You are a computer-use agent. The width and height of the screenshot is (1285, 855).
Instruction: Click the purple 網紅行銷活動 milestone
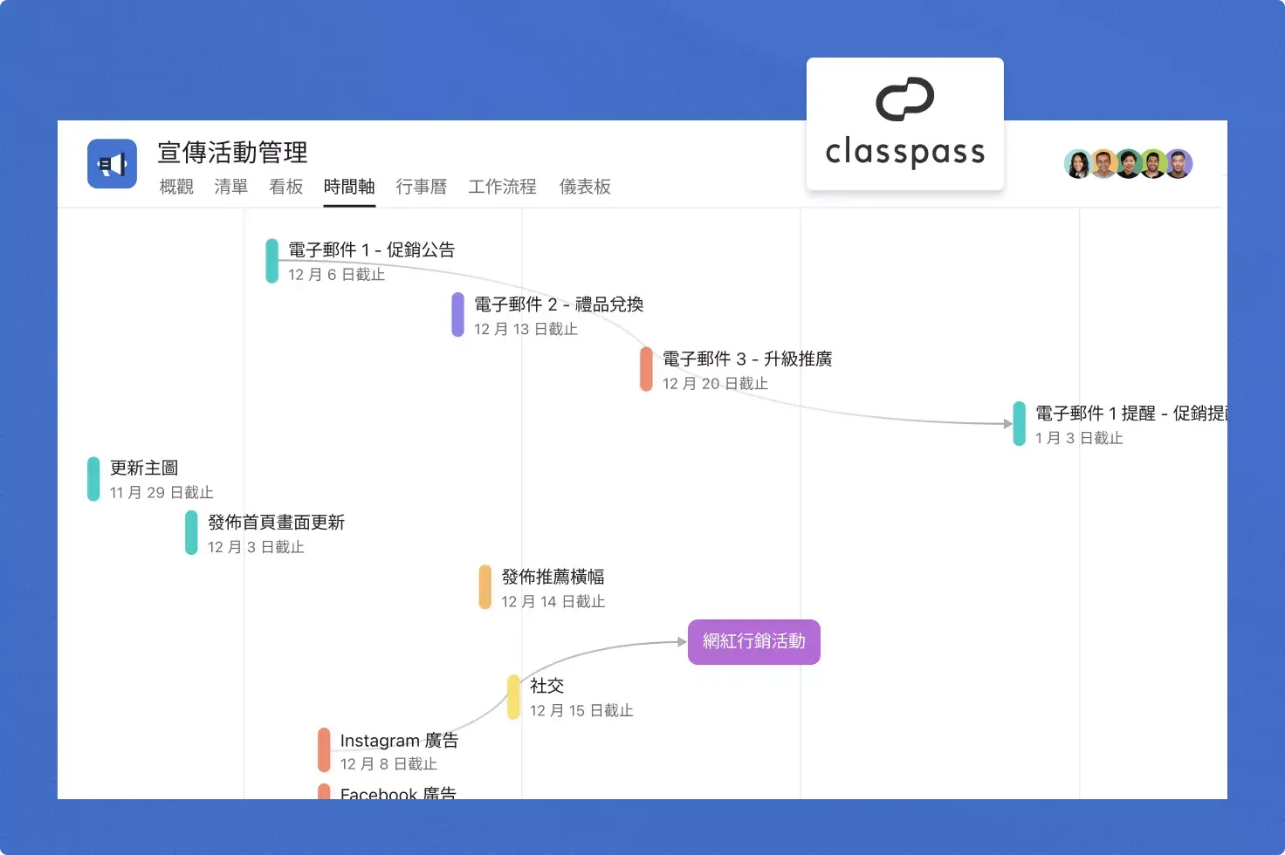[754, 642]
